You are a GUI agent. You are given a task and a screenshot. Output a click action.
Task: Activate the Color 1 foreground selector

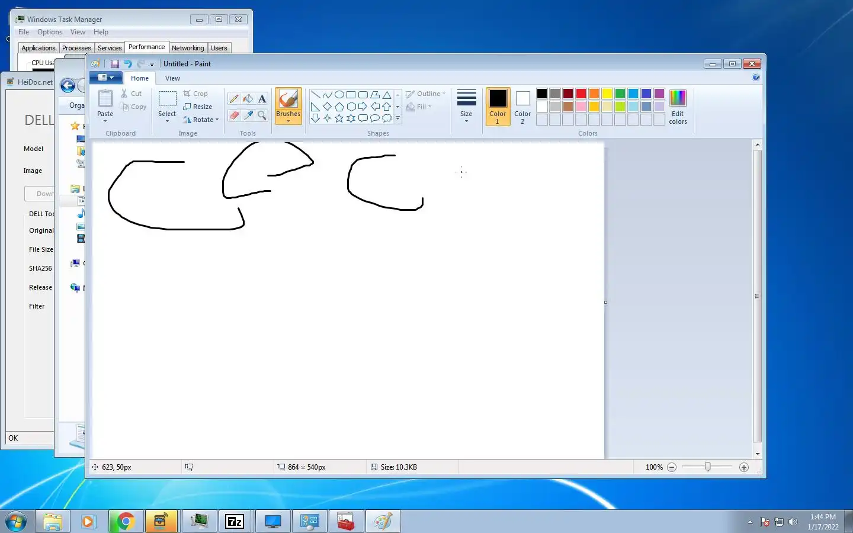(498, 107)
